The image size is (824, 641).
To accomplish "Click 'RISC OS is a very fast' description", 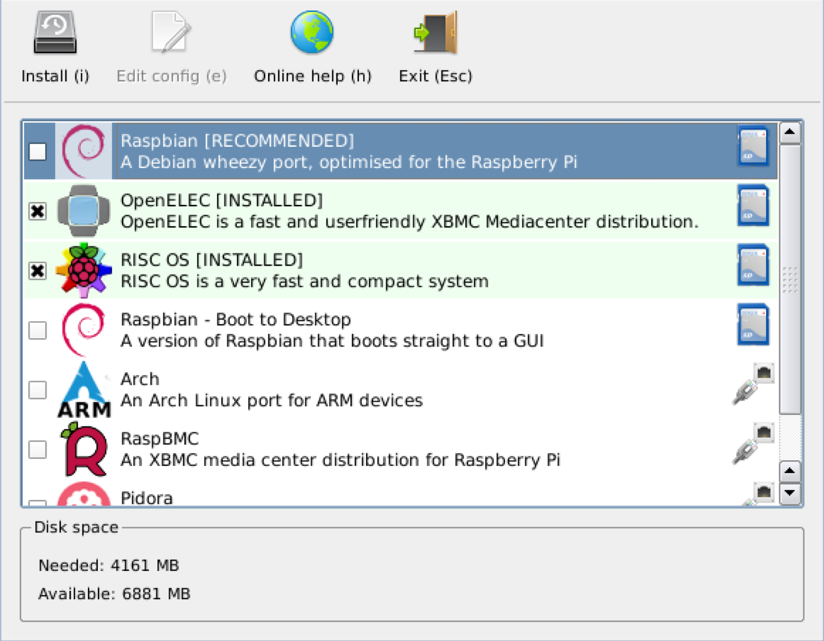I will coord(305,282).
